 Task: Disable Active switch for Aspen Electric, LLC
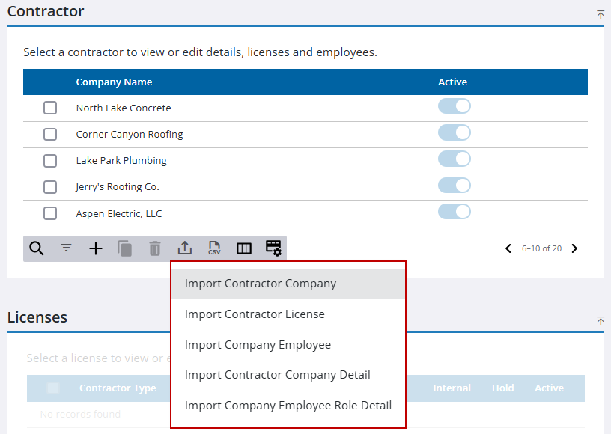[454, 212]
